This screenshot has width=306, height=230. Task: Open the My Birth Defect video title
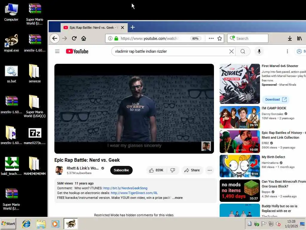click(273, 157)
